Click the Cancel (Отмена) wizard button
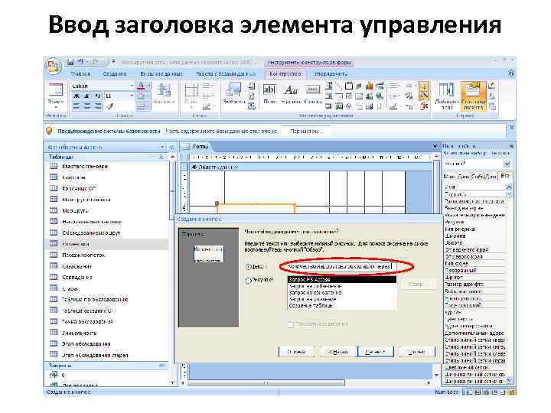This screenshot has width=551, height=413. pos(296,352)
